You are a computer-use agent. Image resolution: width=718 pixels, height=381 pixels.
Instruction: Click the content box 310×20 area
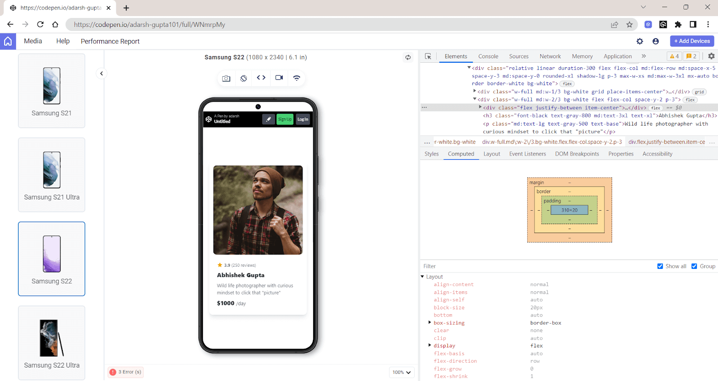click(569, 210)
